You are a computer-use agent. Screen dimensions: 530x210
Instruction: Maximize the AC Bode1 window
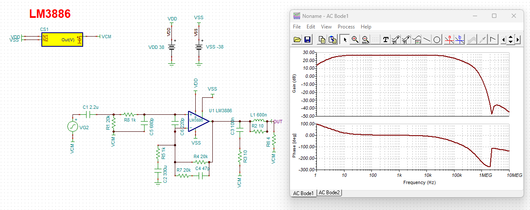(x=494, y=16)
